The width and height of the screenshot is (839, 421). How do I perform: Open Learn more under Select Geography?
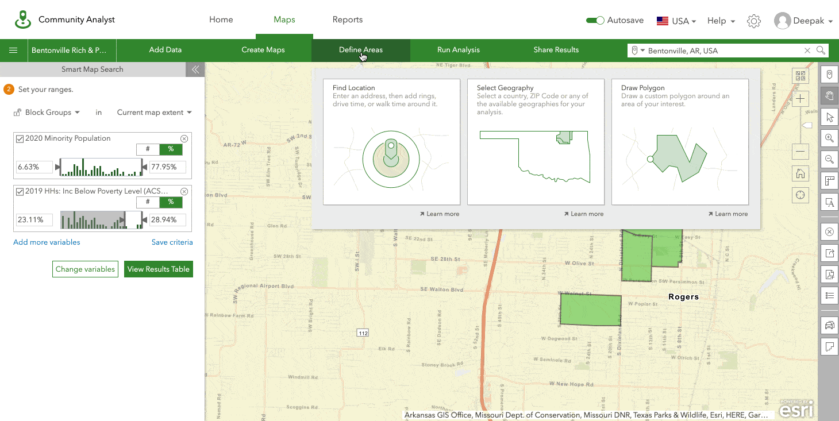pos(584,214)
